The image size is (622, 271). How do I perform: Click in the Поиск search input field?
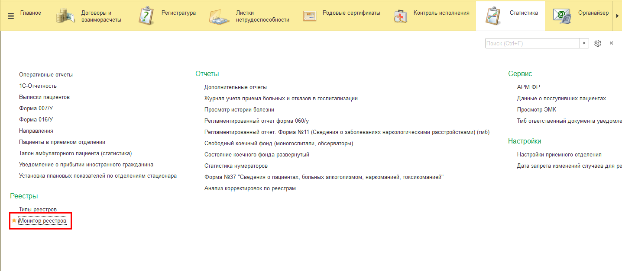[x=532, y=43]
